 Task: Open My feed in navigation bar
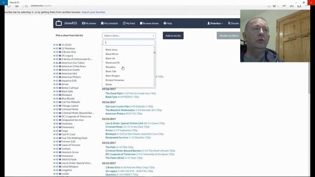pyautogui.click(x=129, y=23)
